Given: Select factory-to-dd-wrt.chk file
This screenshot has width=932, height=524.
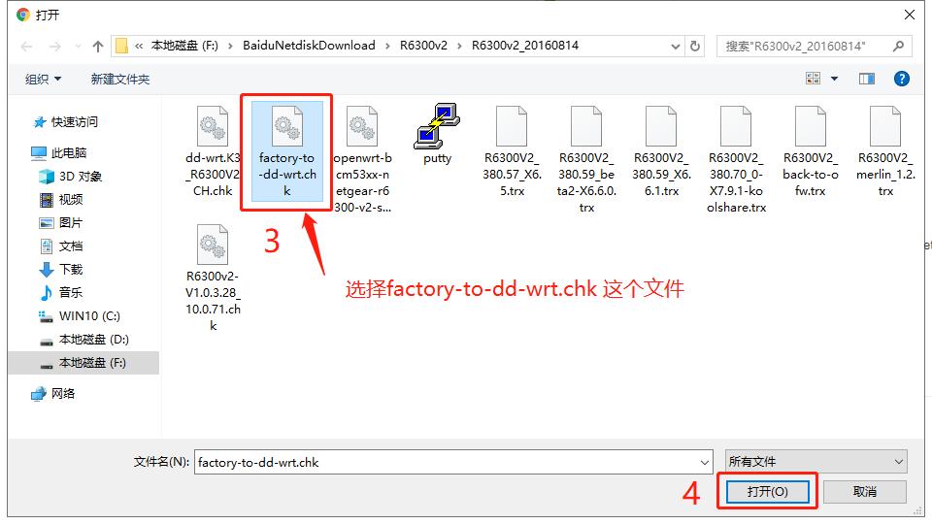Looking at the screenshot, I should click(x=287, y=151).
